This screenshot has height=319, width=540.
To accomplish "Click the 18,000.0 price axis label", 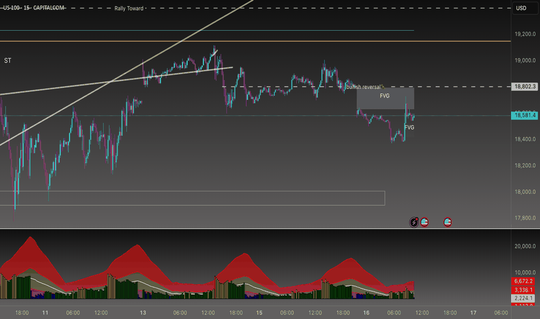I will tap(525, 192).
